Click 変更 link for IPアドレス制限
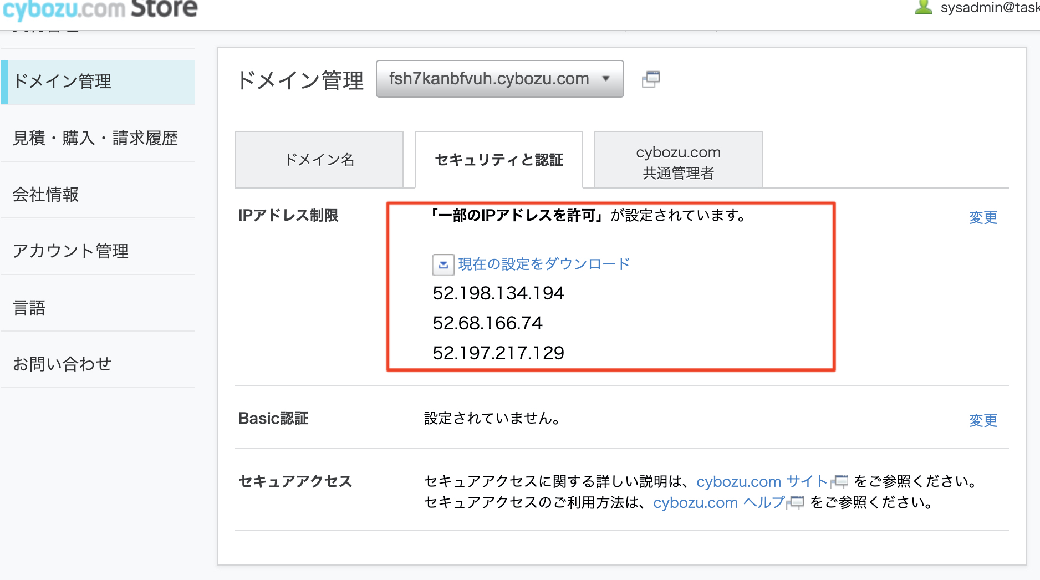Viewport: 1040px width, 580px height. 983,217
